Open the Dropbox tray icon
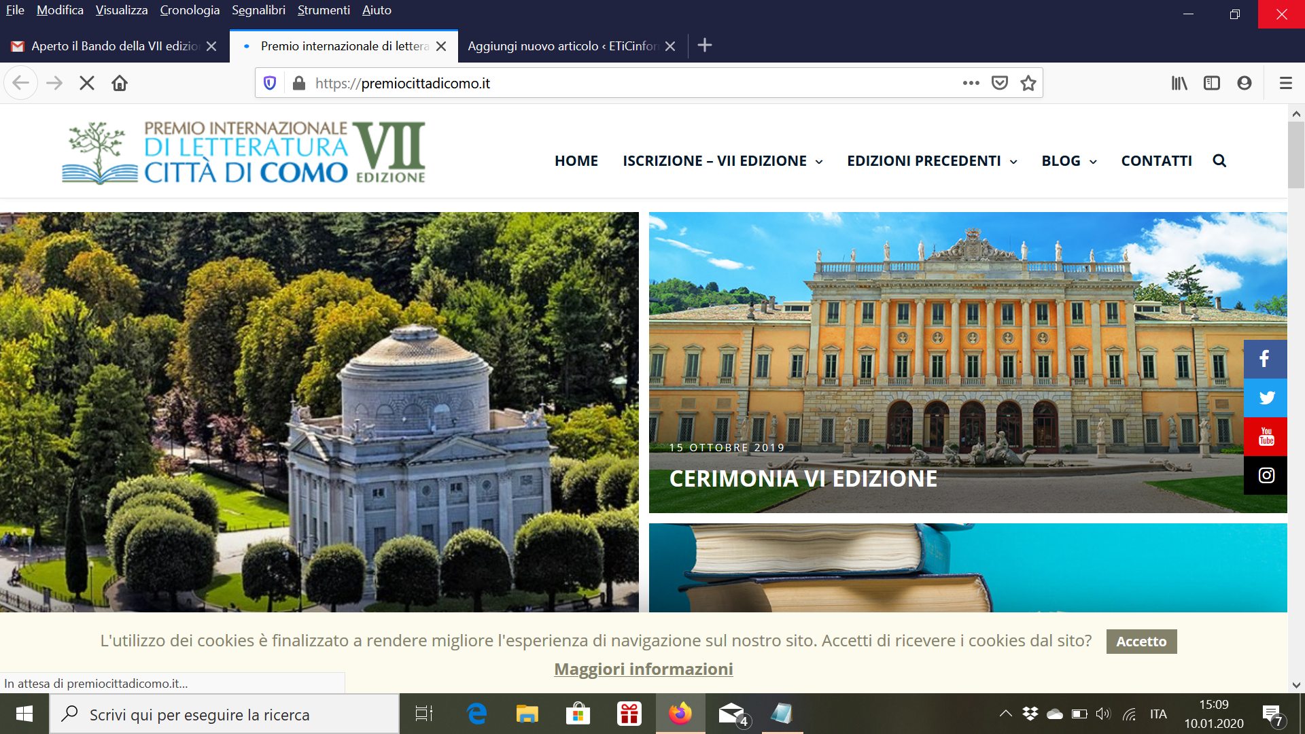 (1030, 714)
